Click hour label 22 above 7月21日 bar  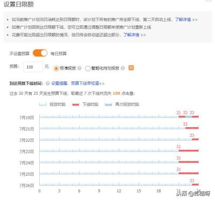(185, 124)
